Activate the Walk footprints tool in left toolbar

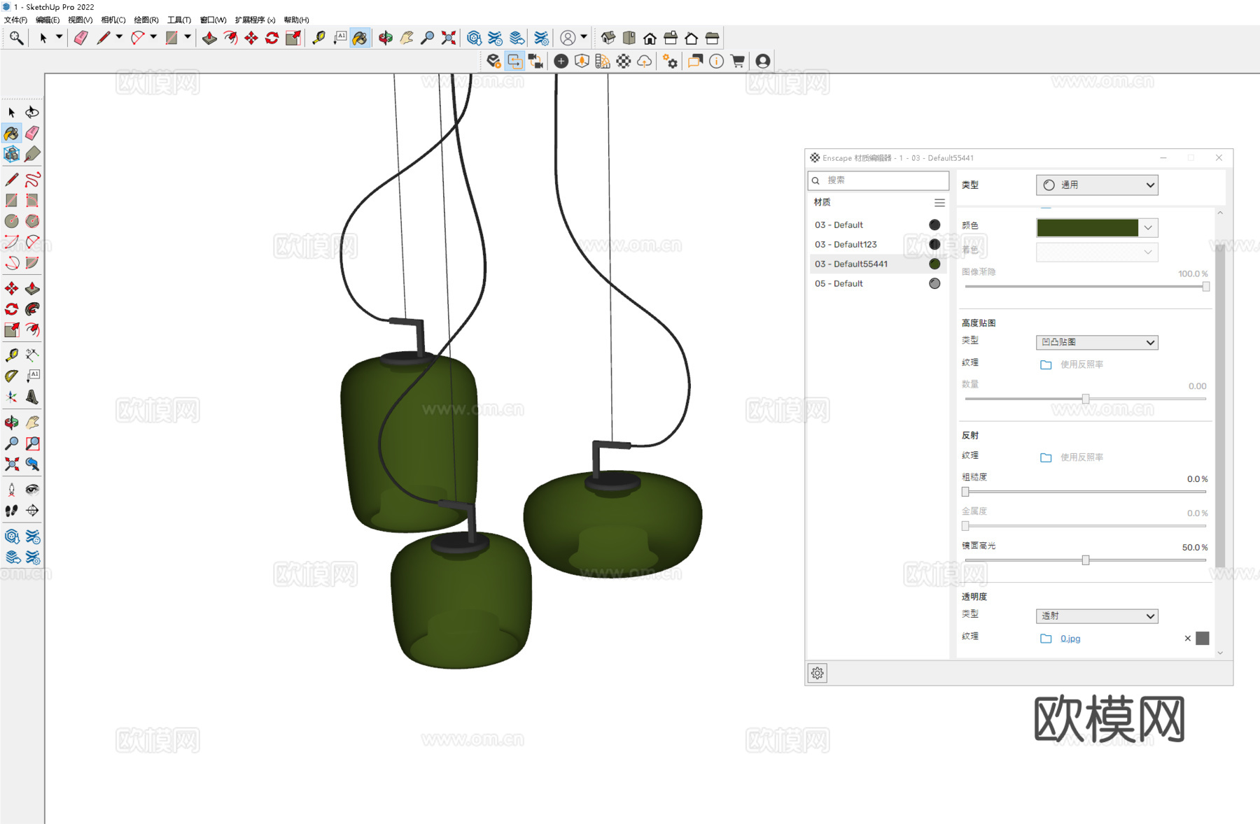click(x=12, y=511)
